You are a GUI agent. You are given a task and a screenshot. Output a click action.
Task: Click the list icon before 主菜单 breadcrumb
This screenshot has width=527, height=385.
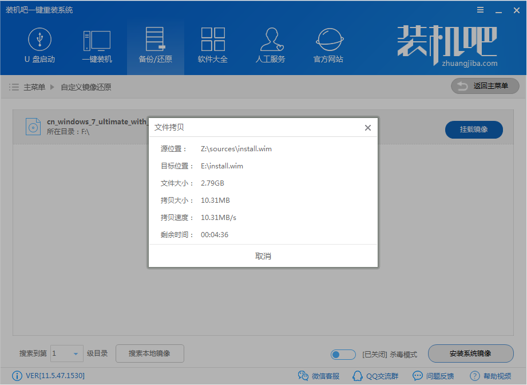13,87
